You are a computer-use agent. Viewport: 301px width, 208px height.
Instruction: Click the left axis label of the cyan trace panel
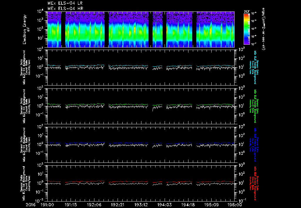25,67
